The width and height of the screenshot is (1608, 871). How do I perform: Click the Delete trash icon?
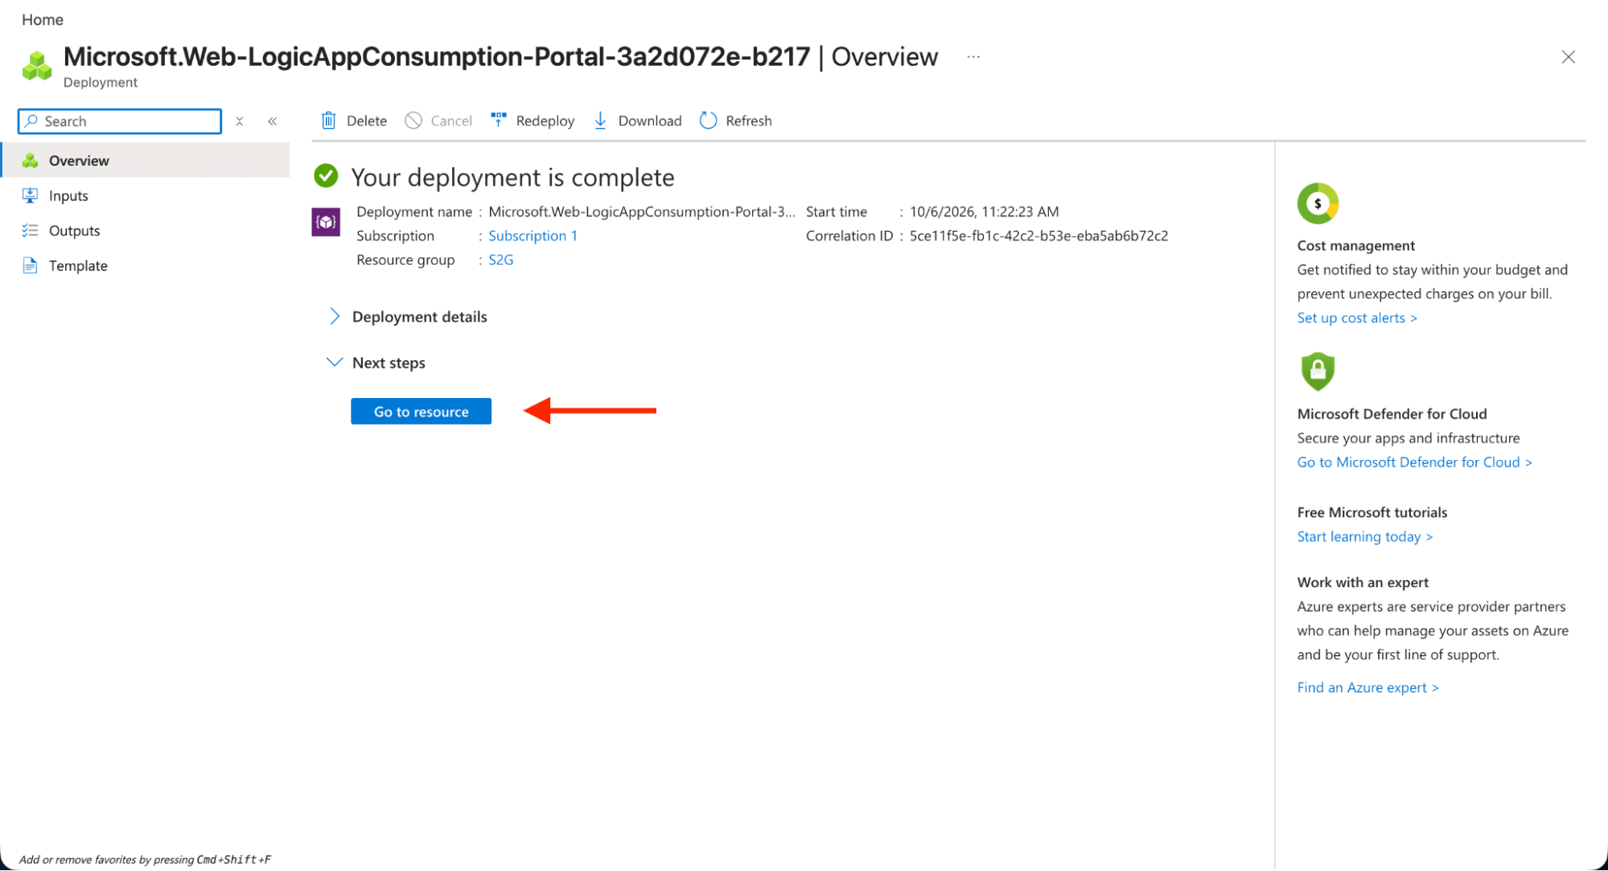328,121
